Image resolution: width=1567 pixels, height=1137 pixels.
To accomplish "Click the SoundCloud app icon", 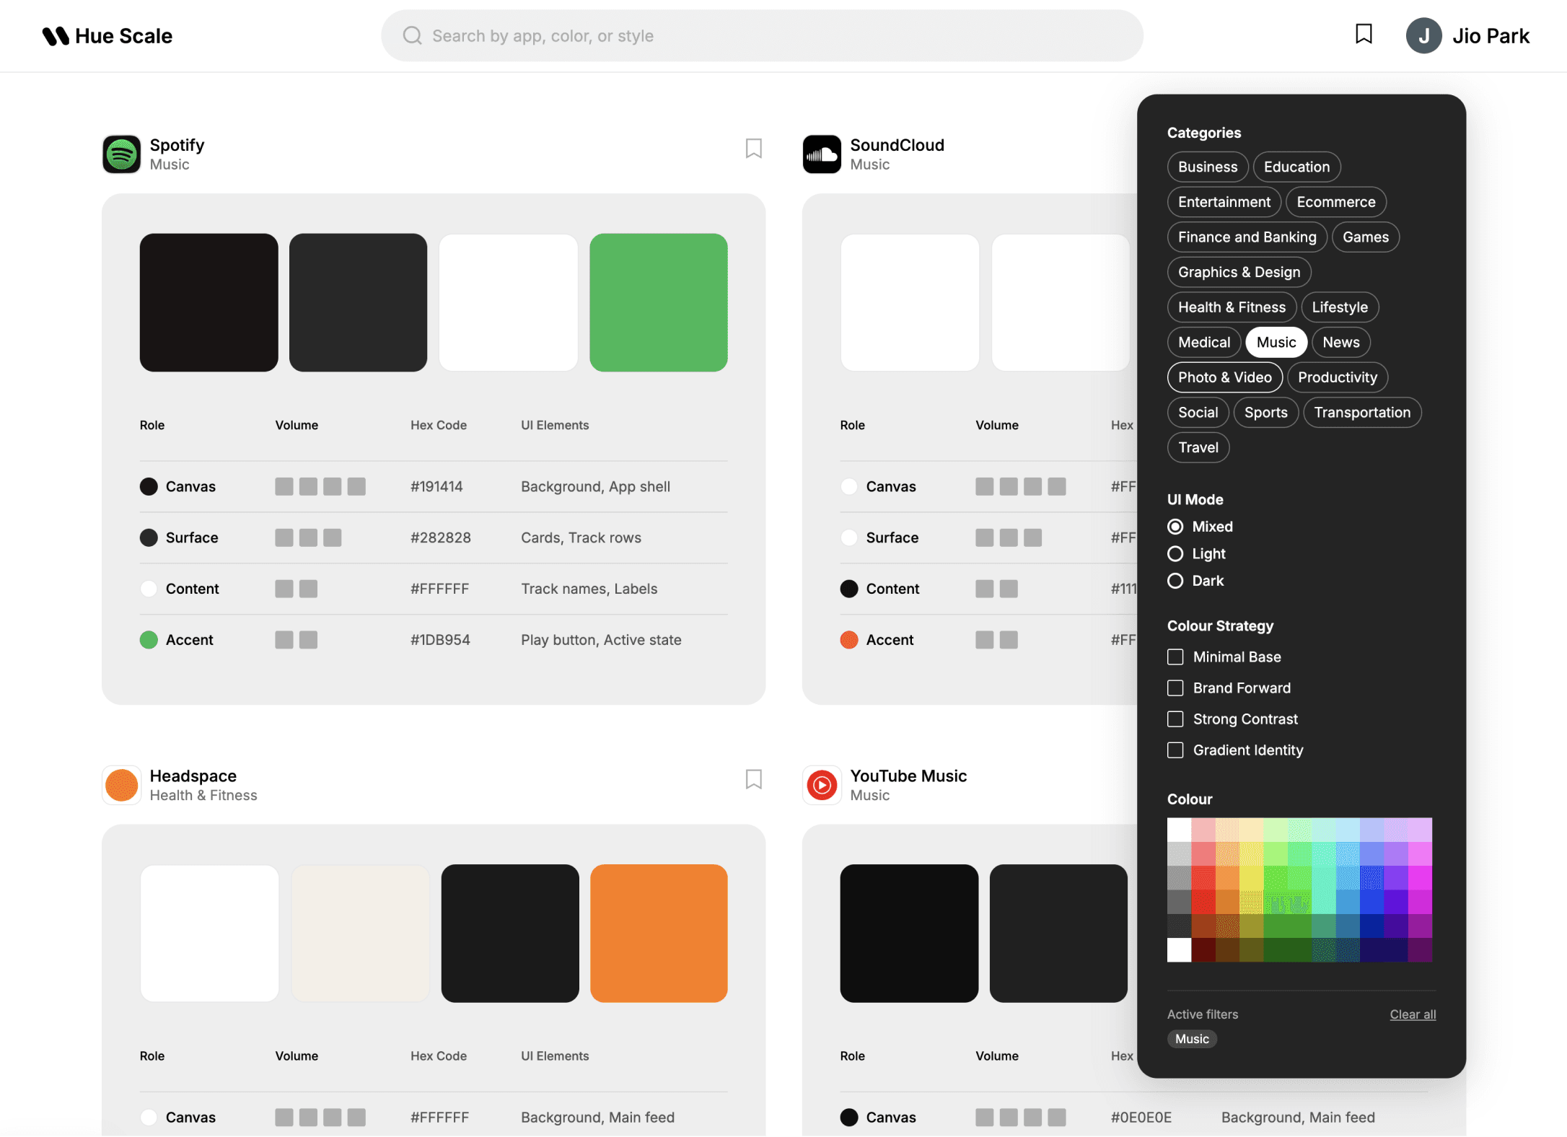I will point(822,154).
